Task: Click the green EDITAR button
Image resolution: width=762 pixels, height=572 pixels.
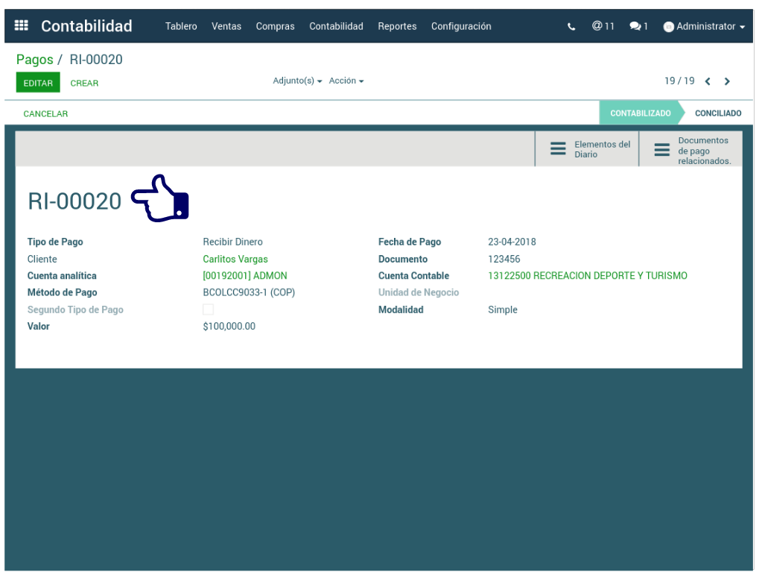Action: (38, 83)
